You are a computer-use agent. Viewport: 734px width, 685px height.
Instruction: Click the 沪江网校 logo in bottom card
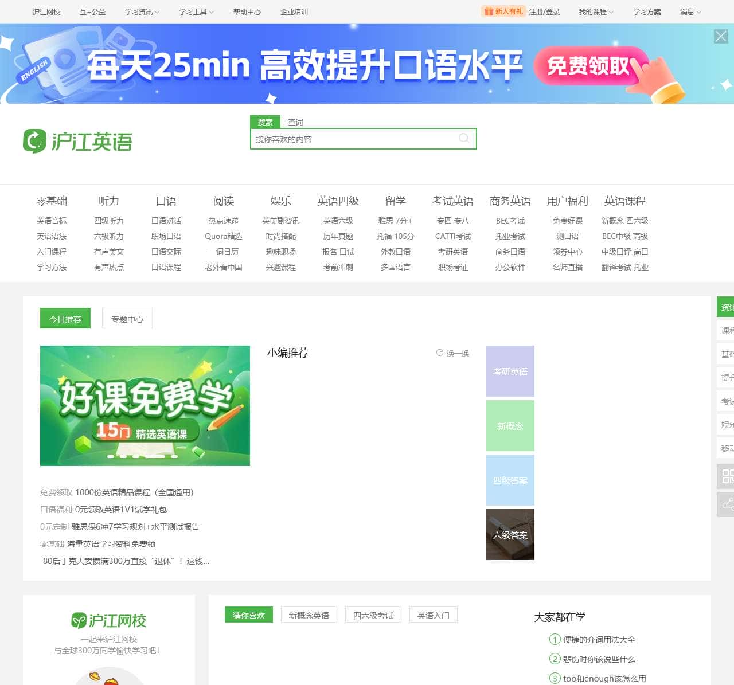coord(109,620)
